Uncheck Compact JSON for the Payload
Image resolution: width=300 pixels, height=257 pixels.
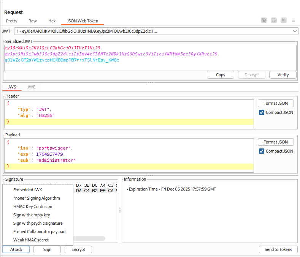pyautogui.click(x=262, y=151)
